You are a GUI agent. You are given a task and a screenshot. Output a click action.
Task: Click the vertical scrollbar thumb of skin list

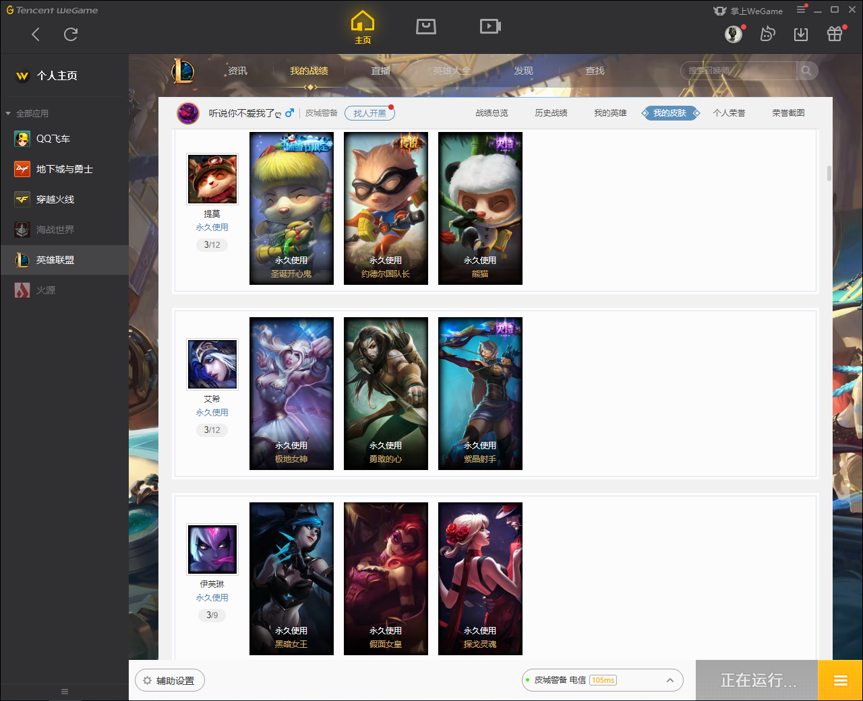pyautogui.click(x=829, y=173)
